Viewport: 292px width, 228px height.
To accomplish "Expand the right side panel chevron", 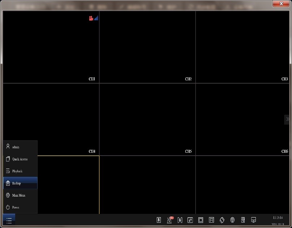I will (x=287, y=119).
